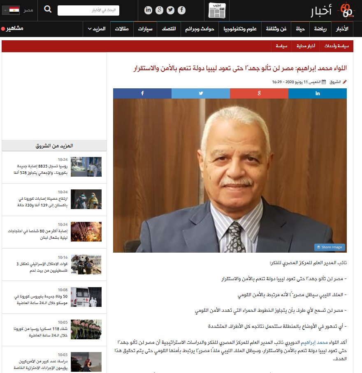The width and height of the screenshot is (362, 373).
Task: Open the Twitter icon in the header
Action: [x=170, y=10]
